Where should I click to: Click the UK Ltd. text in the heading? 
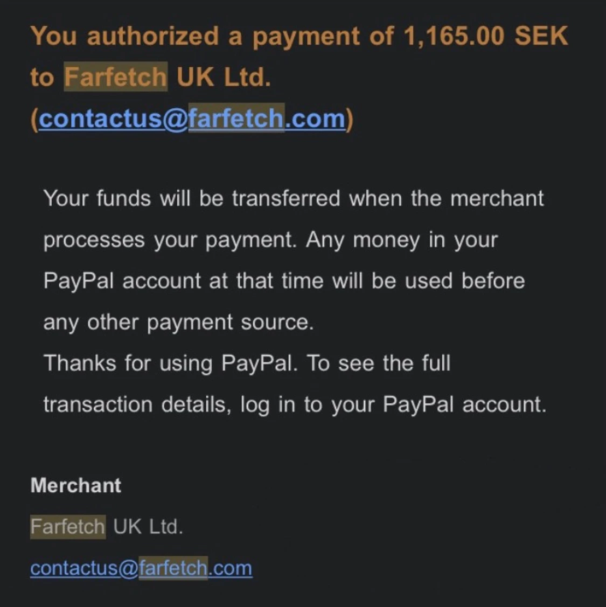[x=224, y=77]
